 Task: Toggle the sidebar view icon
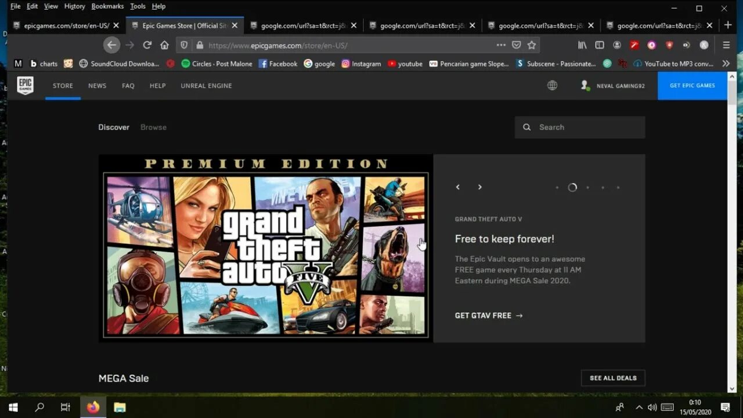(x=600, y=45)
